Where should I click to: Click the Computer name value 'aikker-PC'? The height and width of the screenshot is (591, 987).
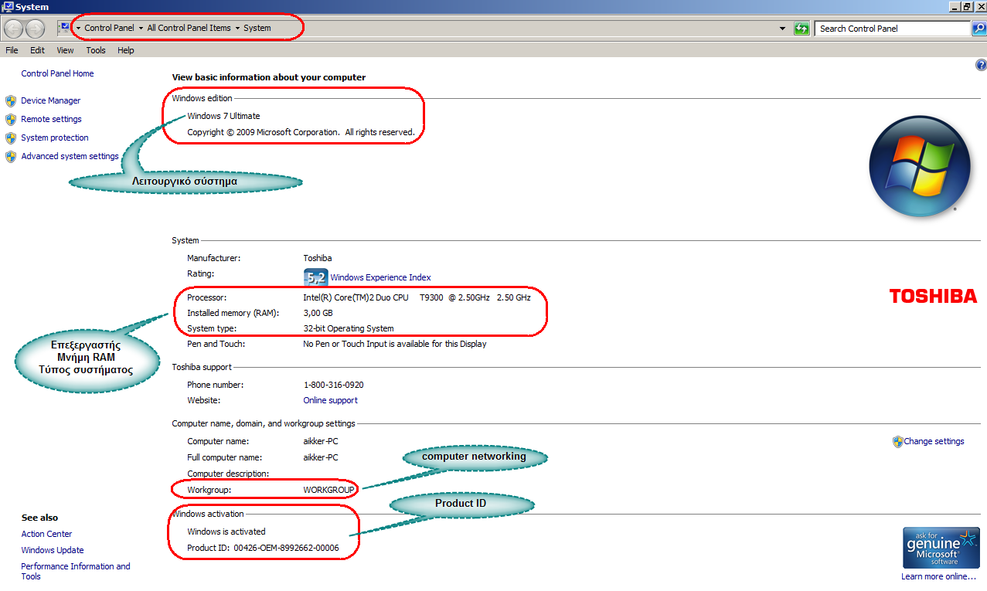click(321, 441)
